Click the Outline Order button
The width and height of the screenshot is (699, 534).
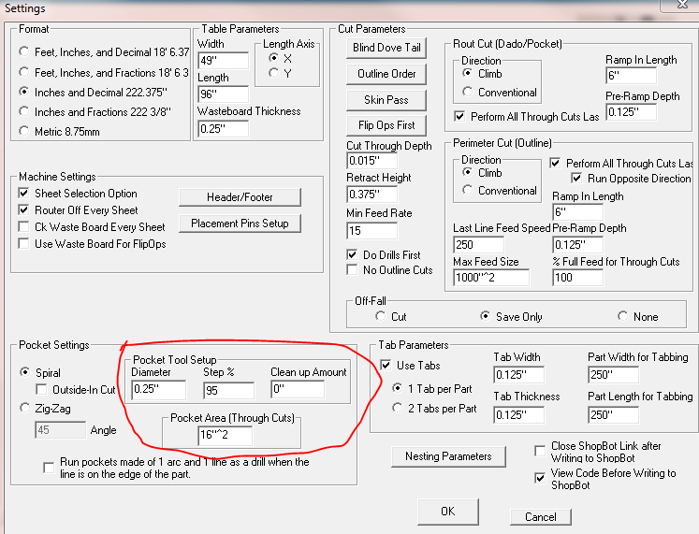click(x=386, y=74)
